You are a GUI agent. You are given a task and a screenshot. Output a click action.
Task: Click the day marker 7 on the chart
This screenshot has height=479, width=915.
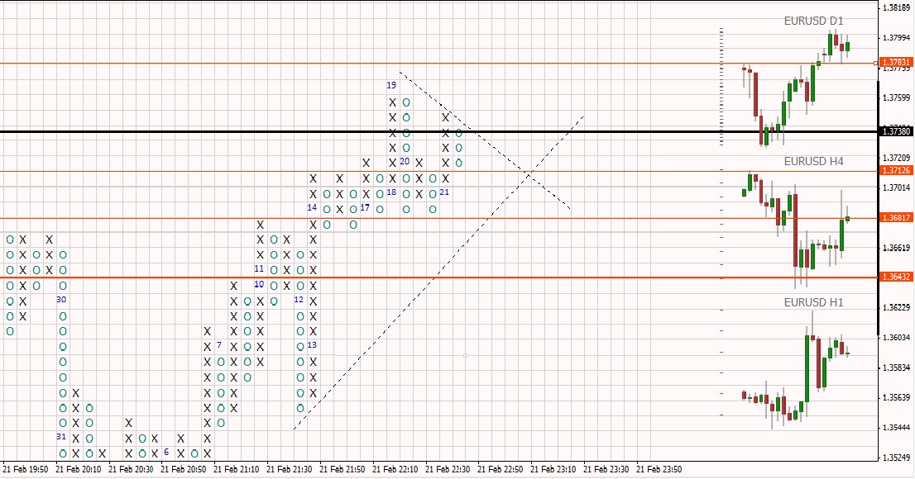(219, 345)
